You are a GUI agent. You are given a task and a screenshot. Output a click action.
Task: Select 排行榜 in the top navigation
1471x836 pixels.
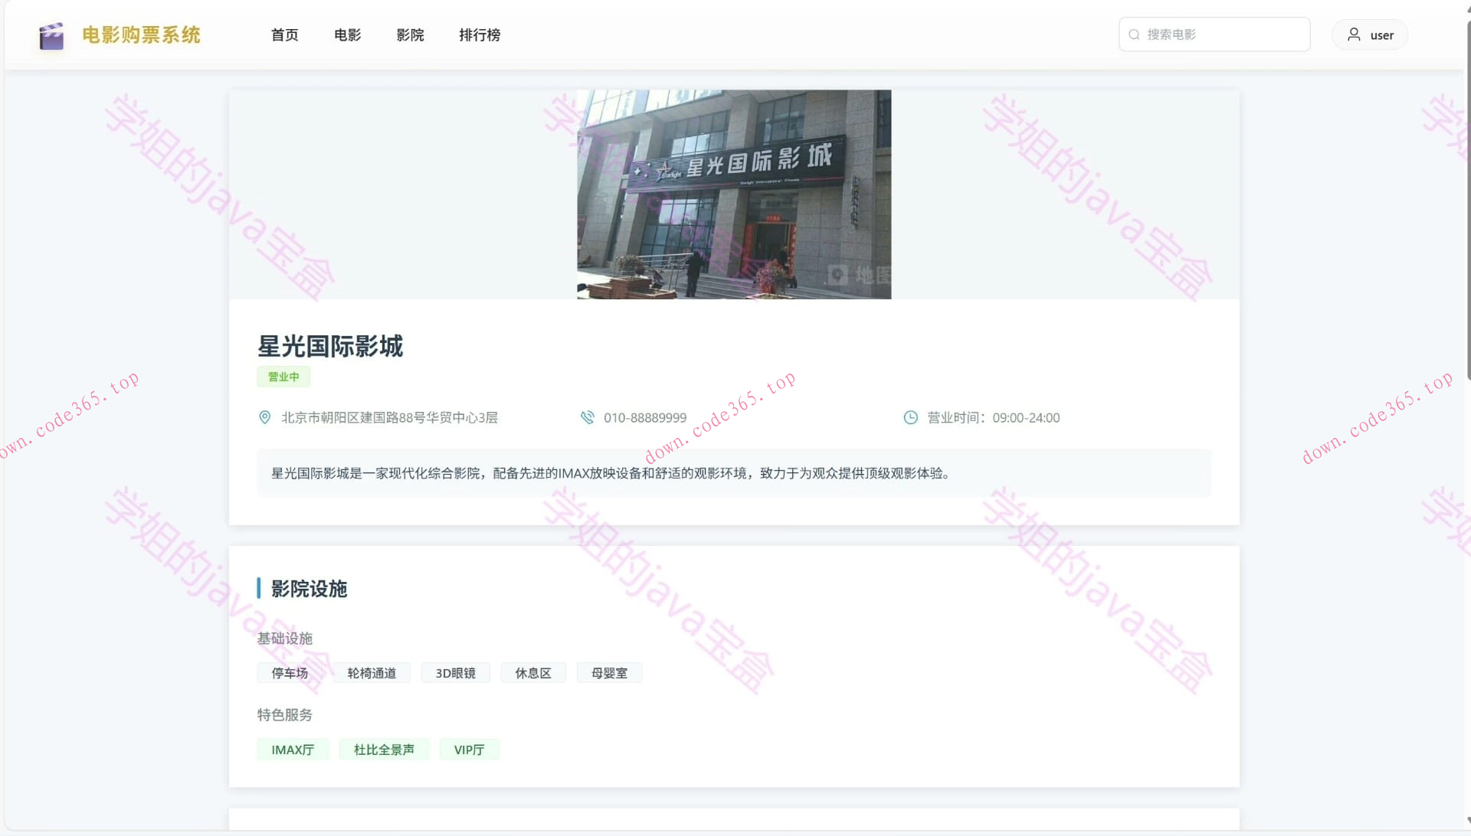[480, 34]
